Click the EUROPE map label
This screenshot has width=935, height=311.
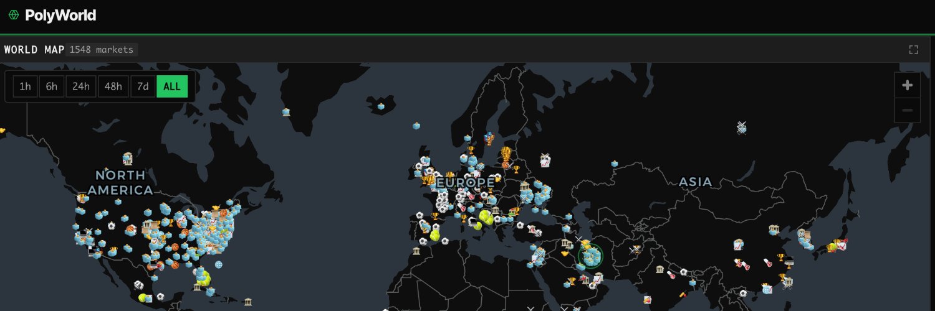pos(466,182)
